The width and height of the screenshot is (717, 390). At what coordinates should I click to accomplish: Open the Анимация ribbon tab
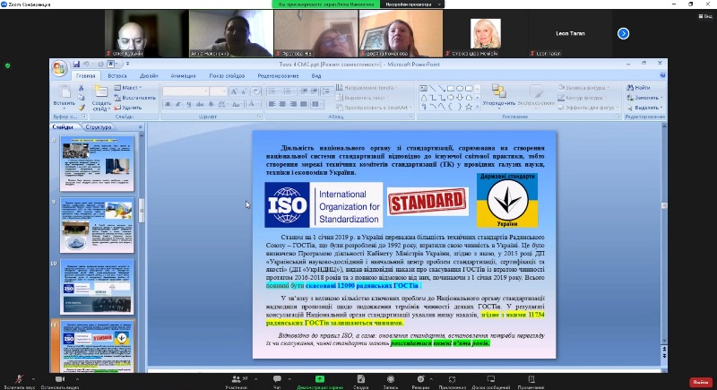pos(182,76)
